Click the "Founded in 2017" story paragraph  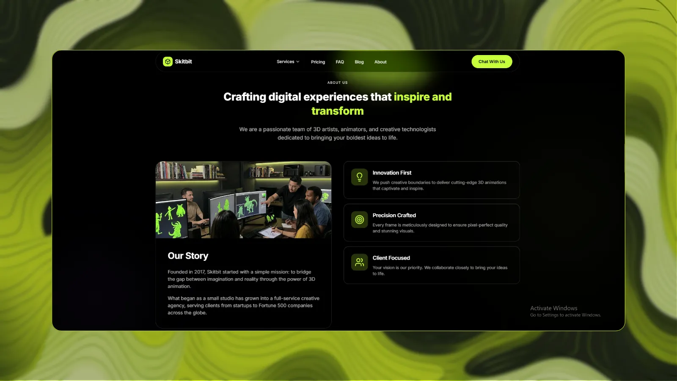(241, 279)
